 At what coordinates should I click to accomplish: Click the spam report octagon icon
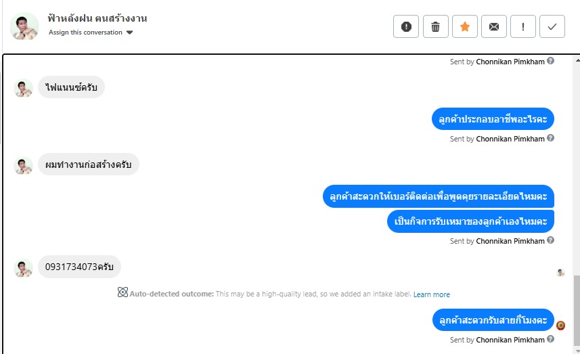pyautogui.click(x=406, y=26)
